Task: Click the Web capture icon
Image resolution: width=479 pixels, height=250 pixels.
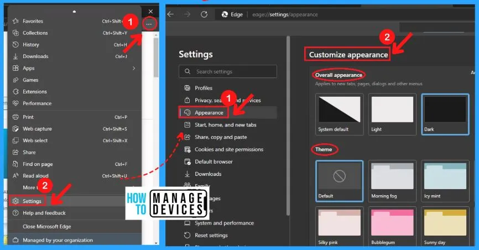Action: 15,129
